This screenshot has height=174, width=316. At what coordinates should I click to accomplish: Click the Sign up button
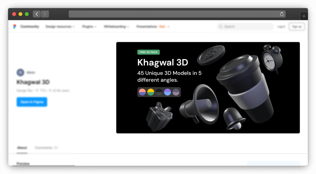coord(297,27)
